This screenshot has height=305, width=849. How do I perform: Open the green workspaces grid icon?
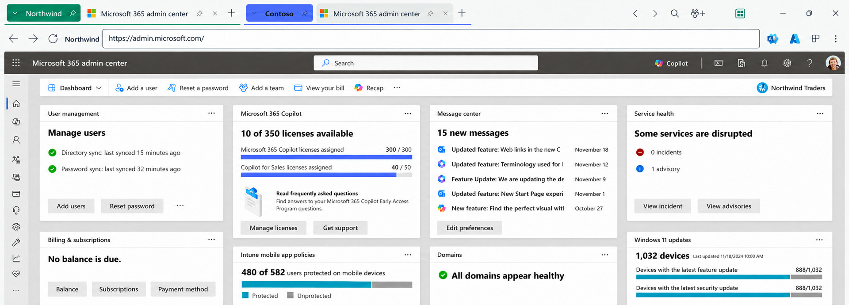click(x=740, y=13)
